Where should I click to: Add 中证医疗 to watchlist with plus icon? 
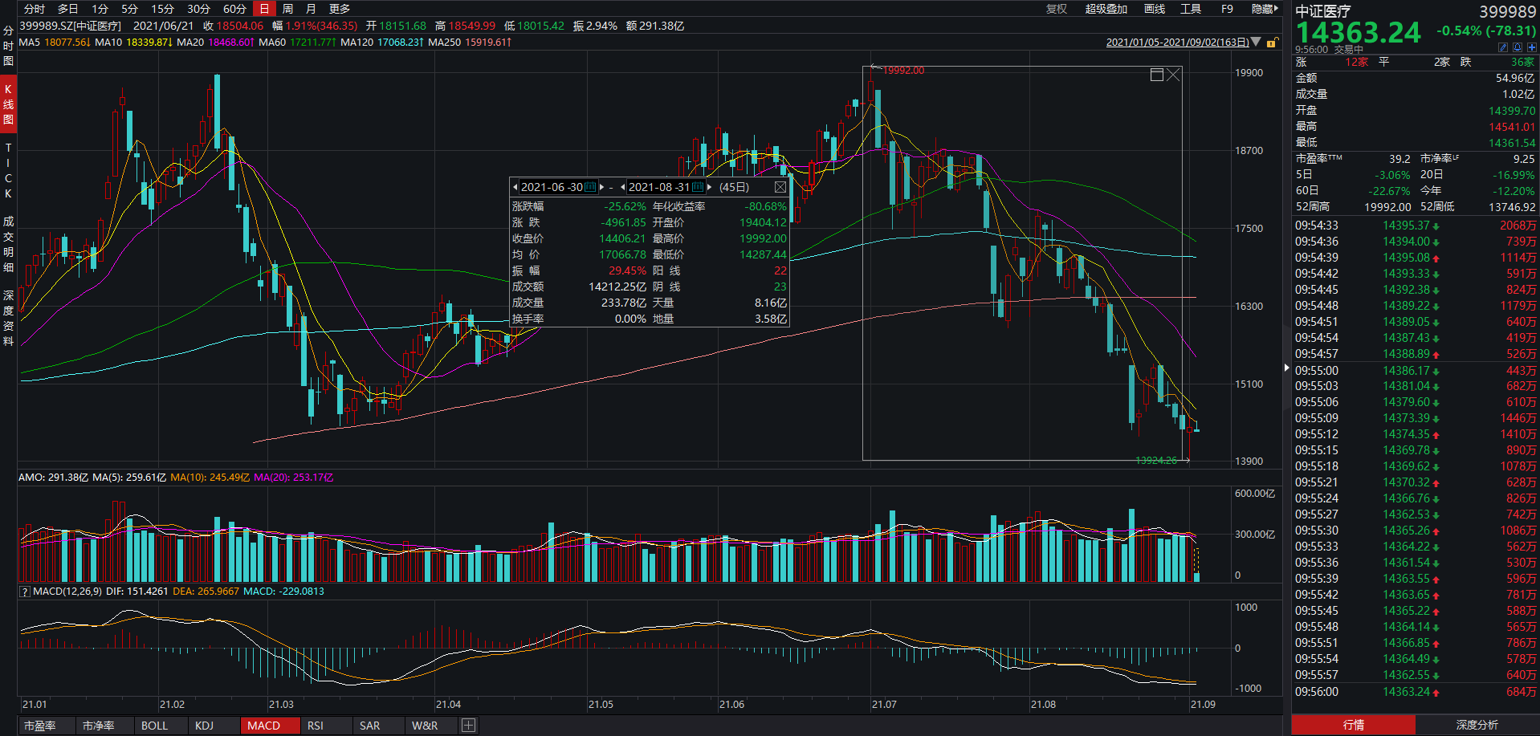coord(1531,47)
